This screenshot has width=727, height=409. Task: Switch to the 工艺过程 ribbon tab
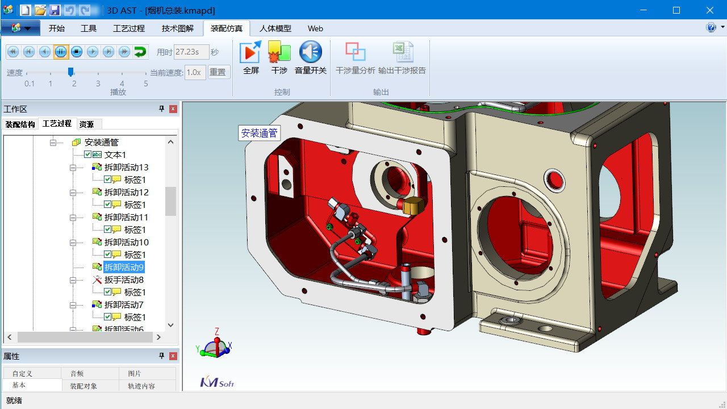(x=129, y=28)
